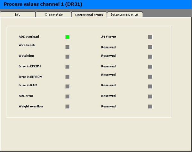This screenshot has width=192, height=152.
Task: Select the Operational errors tab
Action: (x=89, y=15)
